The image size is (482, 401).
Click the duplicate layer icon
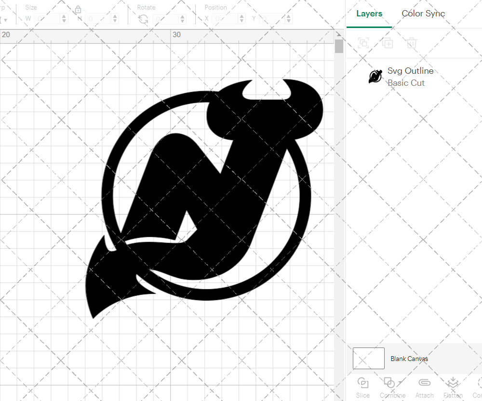click(x=387, y=43)
